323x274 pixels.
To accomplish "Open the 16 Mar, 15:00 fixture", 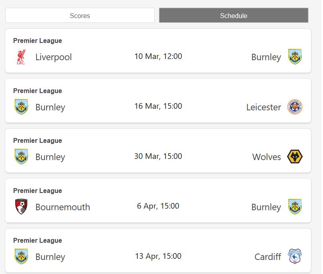I will click(x=158, y=106).
